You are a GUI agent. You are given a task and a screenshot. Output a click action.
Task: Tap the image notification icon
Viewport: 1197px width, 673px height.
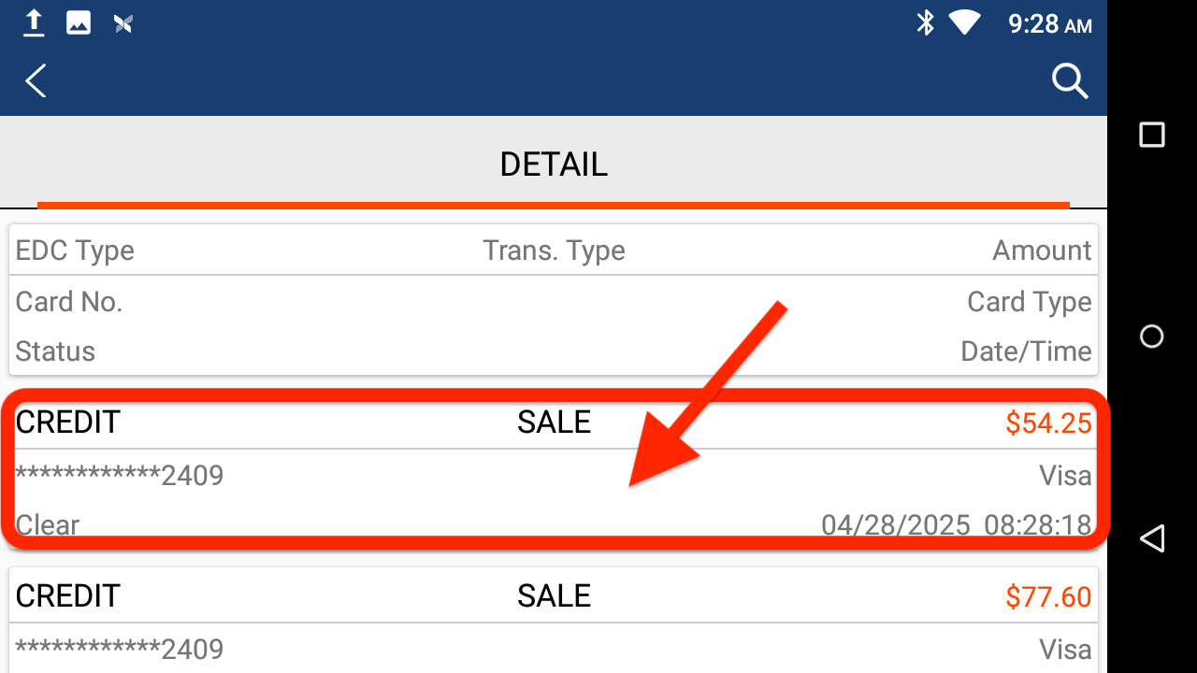point(79,23)
